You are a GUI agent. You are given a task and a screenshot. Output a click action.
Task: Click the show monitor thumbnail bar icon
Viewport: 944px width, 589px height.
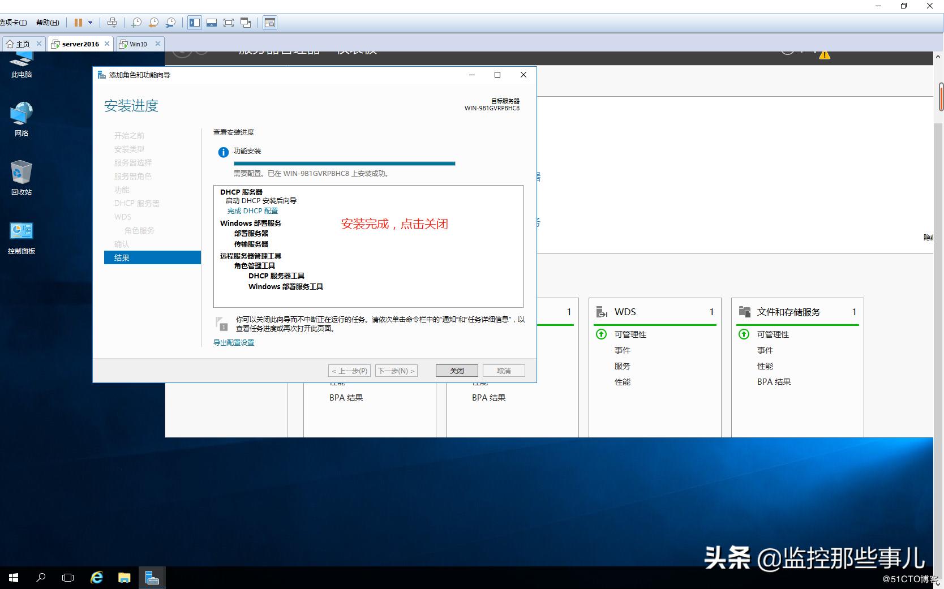(x=212, y=22)
